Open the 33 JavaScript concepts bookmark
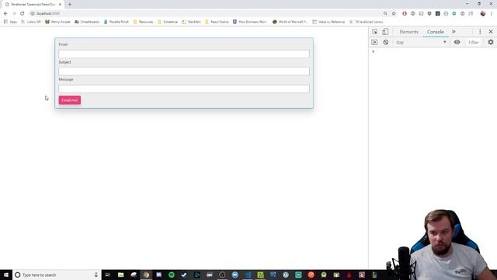This screenshot has width=497, height=280. 366,22
